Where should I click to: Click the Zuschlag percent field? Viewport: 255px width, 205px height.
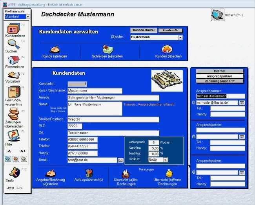[153, 154]
